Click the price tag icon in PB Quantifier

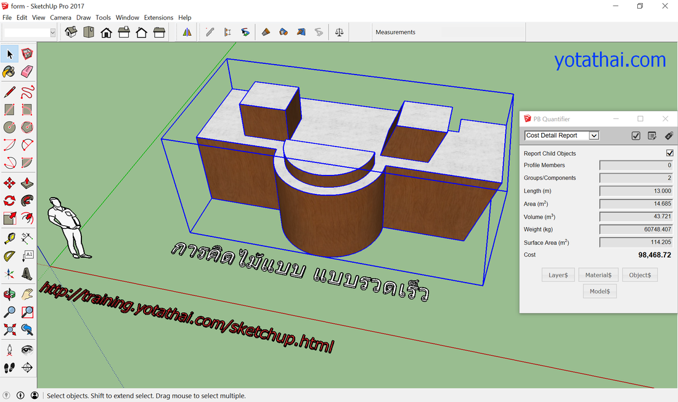point(669,135)
